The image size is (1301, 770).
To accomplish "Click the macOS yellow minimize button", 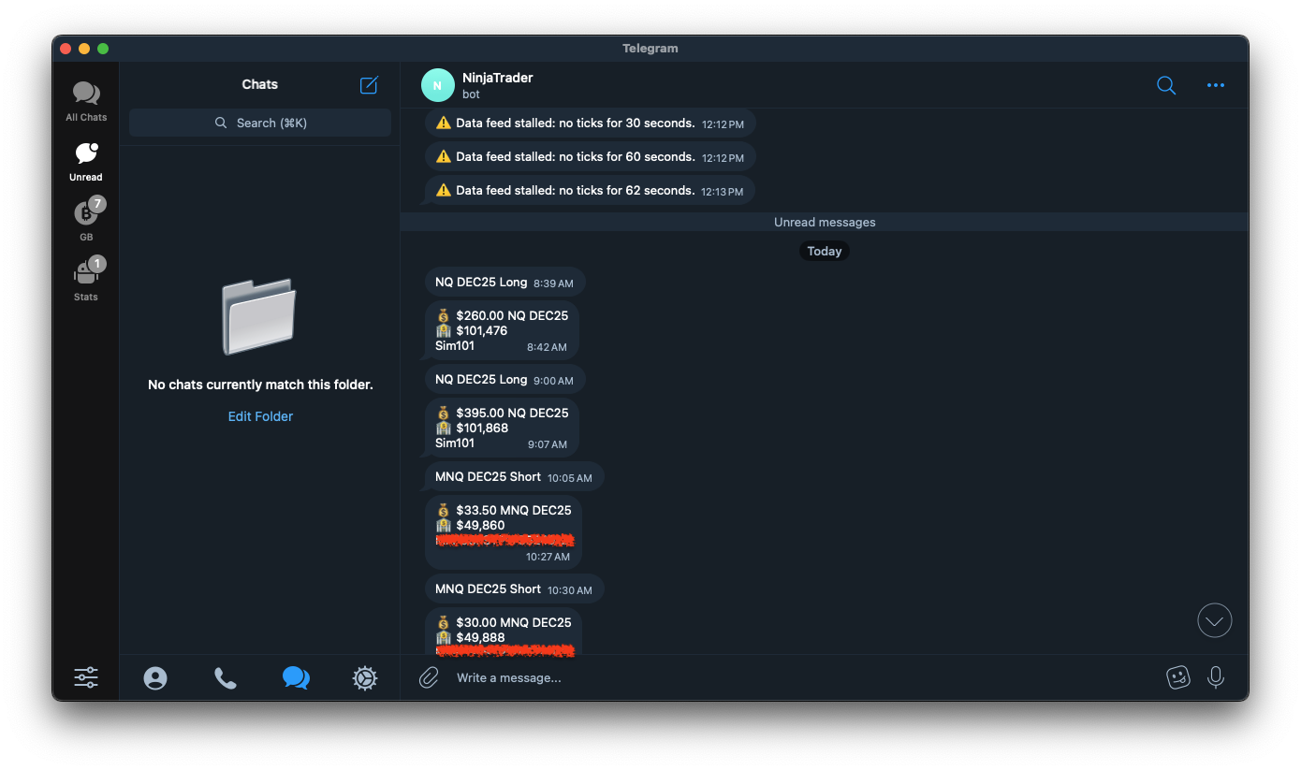I will [84, 49].
